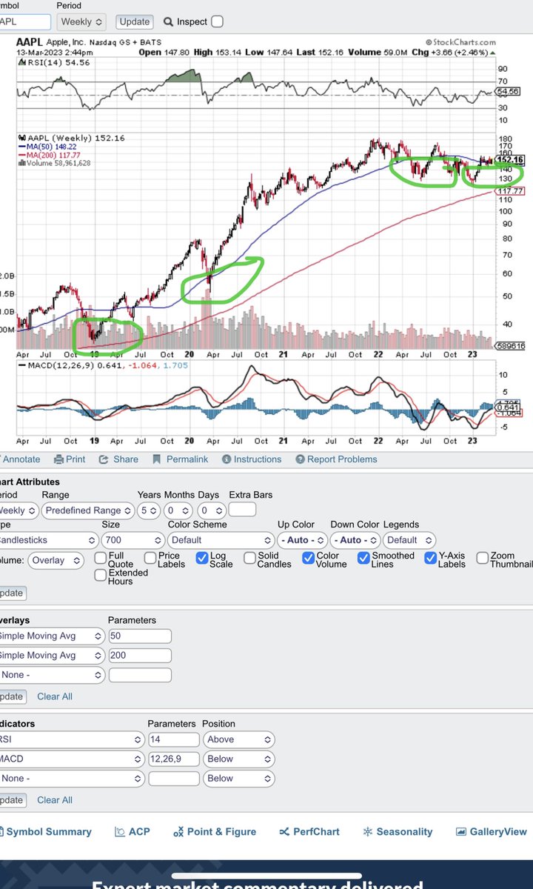This screenshot has height=889, width=533.
Task: Open the GalleryView icon
Action: click(461, 832)
